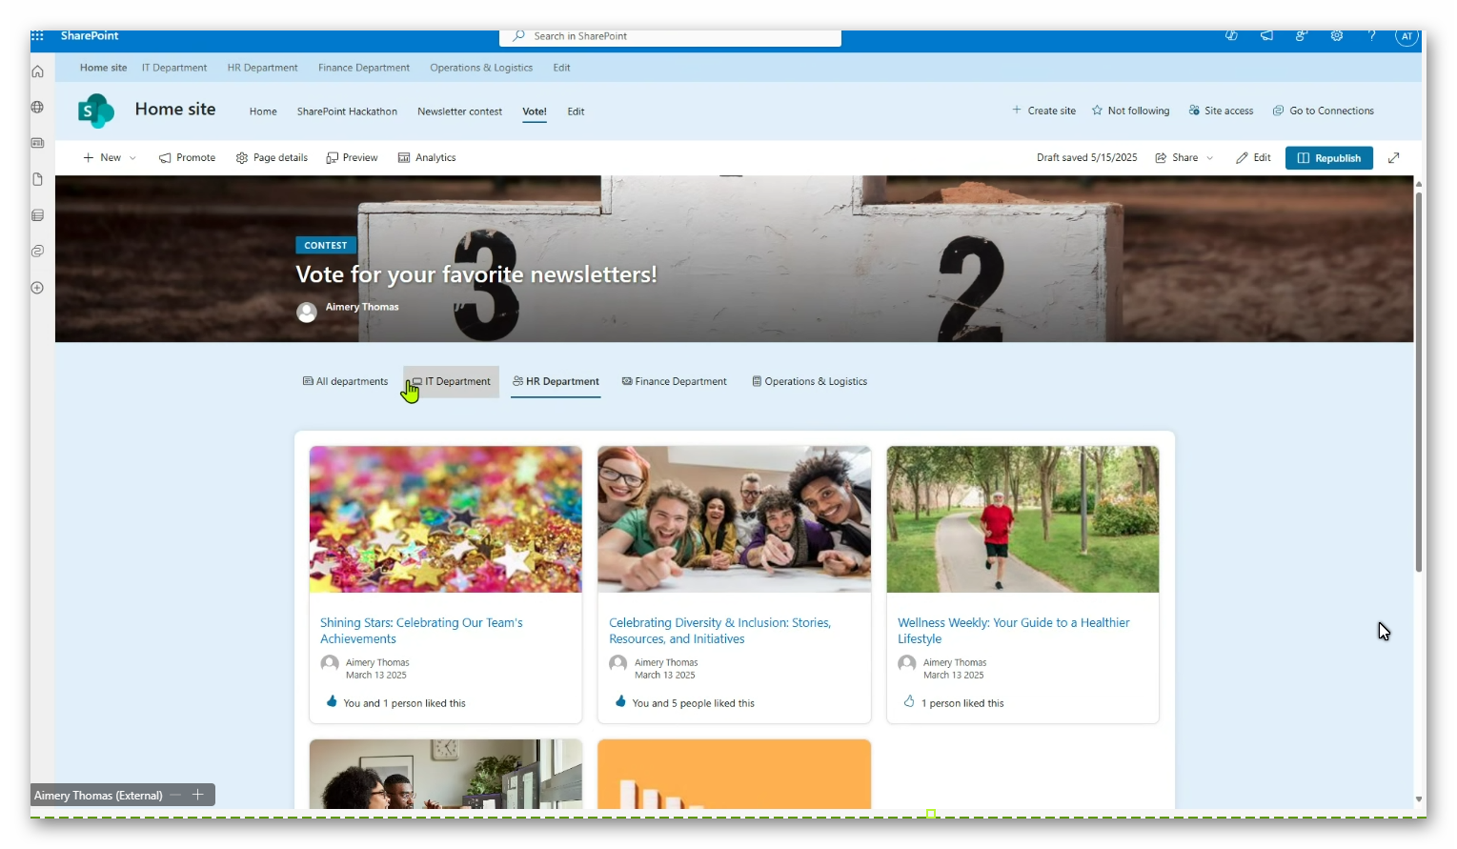
Task: Click the group of people thumbnail image
Action: click(734, 519)
